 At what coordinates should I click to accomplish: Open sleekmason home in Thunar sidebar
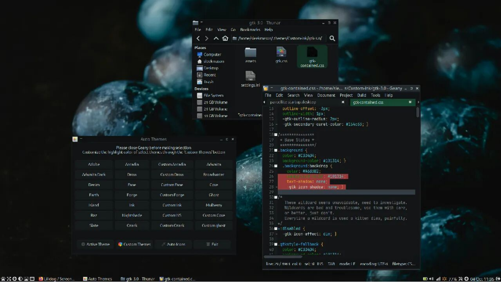click(210, 61)
